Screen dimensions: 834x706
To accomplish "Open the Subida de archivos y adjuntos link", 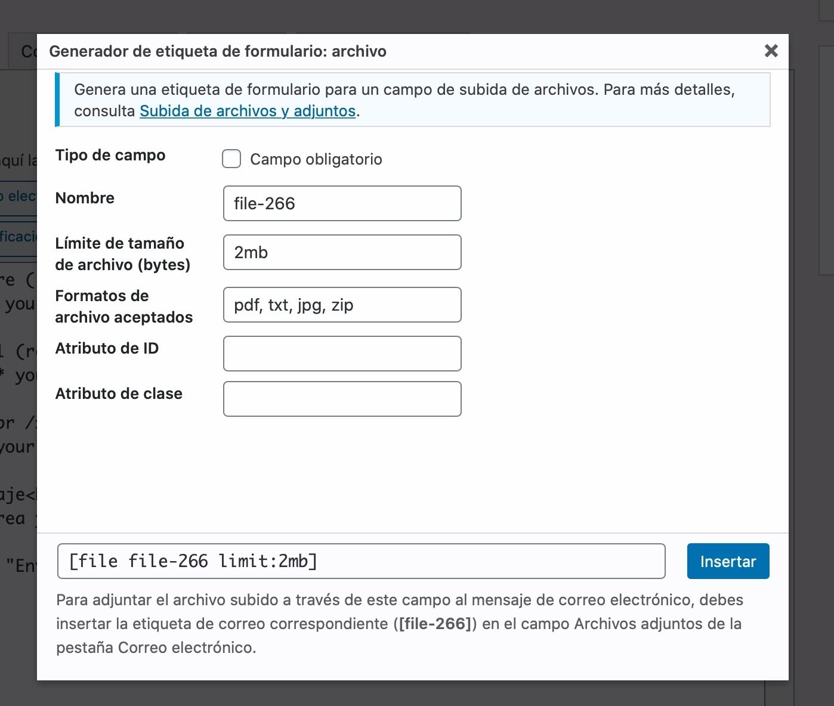I will click(248, 111).
